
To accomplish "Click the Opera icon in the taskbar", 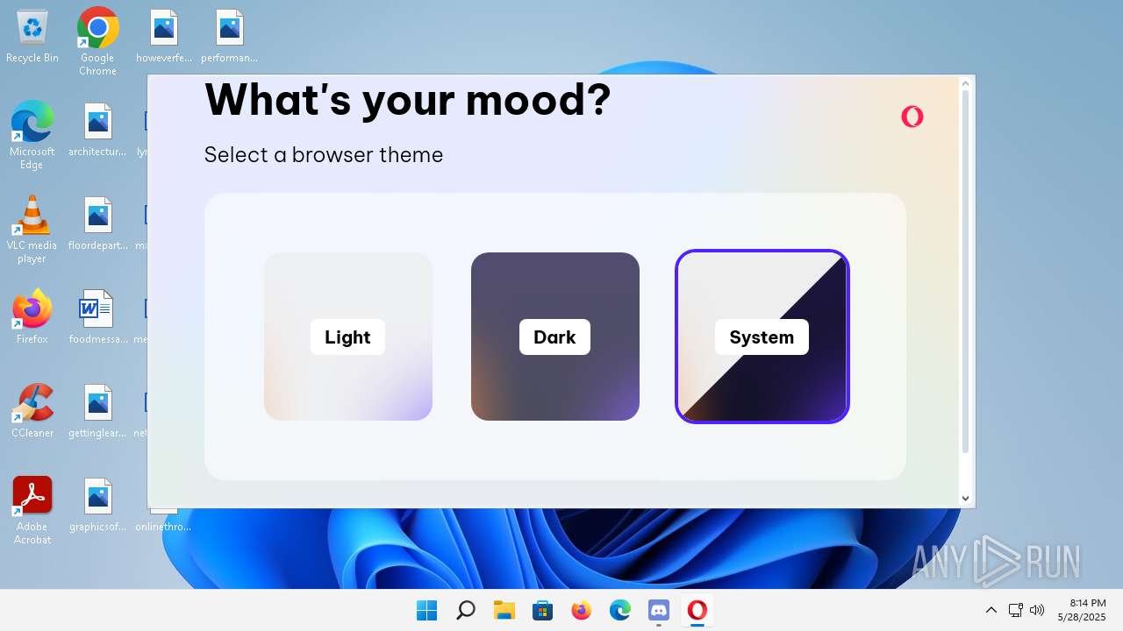I will click(697, 610).
